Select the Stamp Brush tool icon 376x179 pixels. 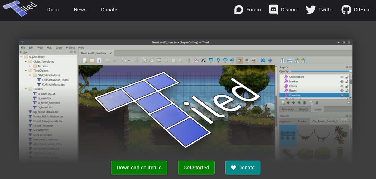[137, 61]
